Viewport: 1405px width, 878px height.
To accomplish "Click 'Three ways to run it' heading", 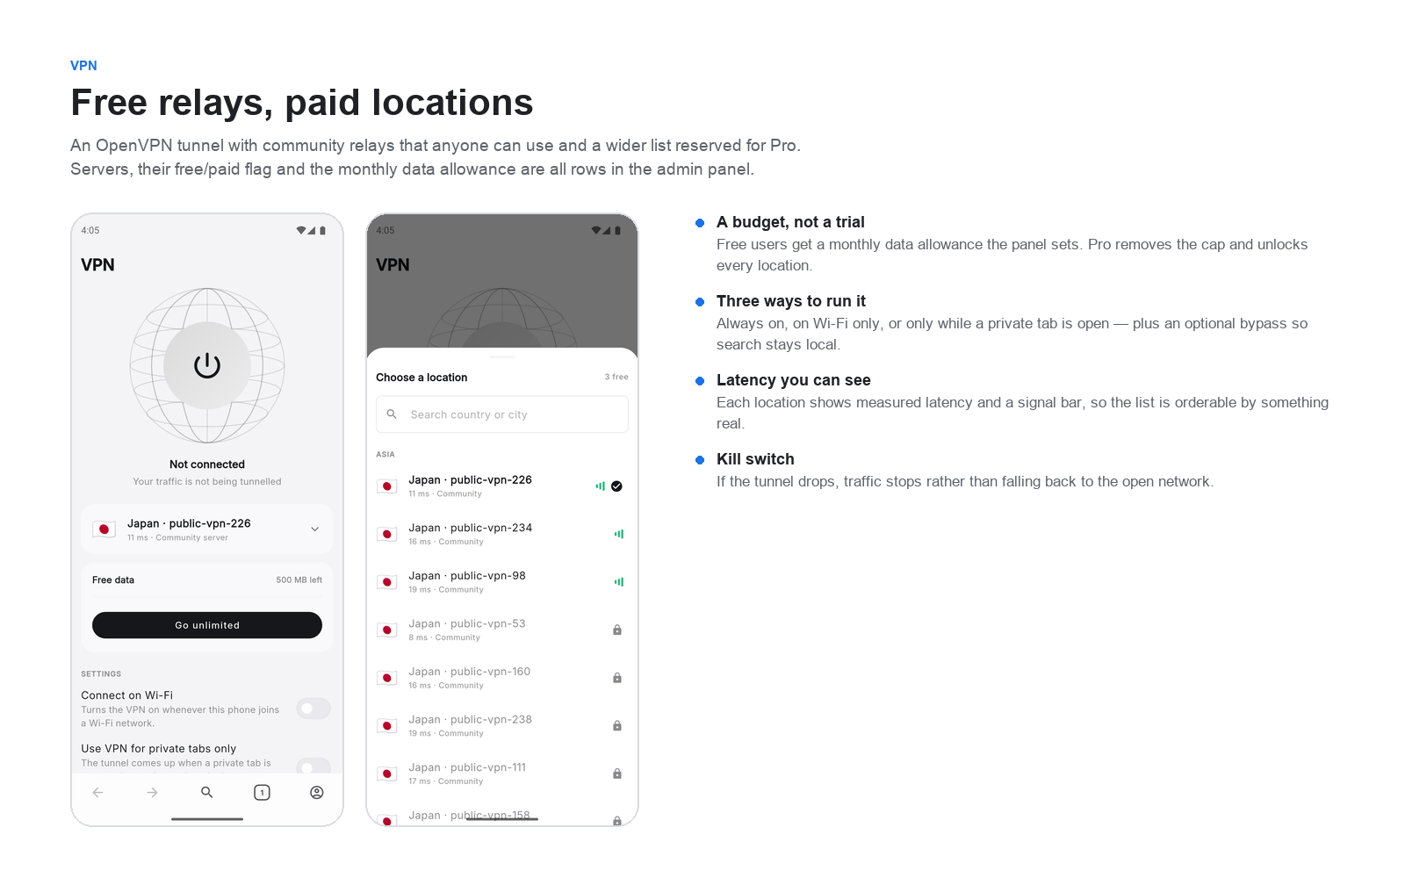I will (x=791, y=301).
